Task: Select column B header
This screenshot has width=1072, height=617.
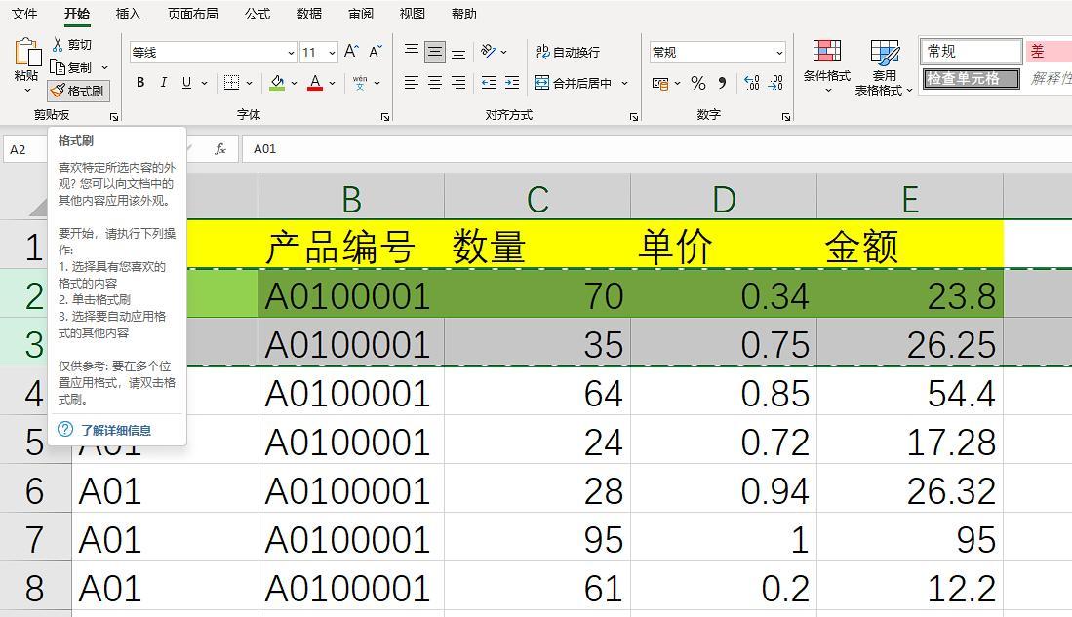Action: point(351,199)
